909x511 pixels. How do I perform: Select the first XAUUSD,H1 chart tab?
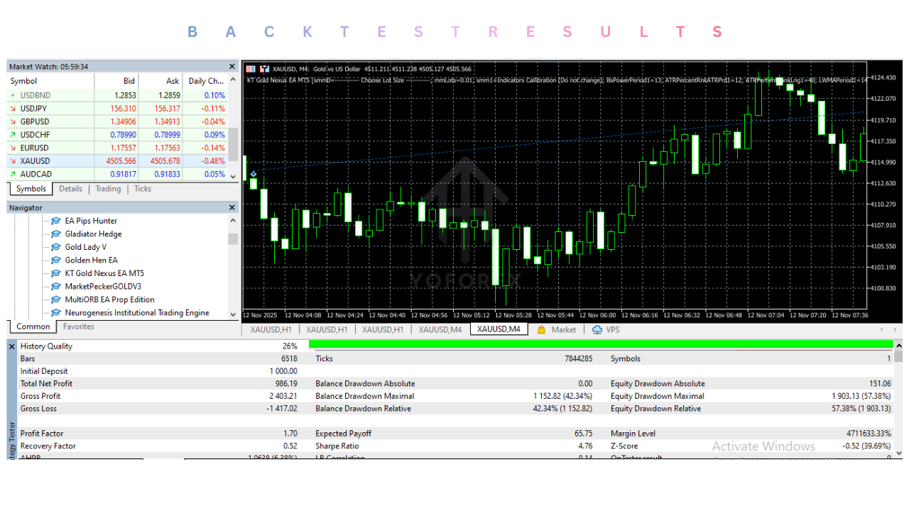(271, 329)
